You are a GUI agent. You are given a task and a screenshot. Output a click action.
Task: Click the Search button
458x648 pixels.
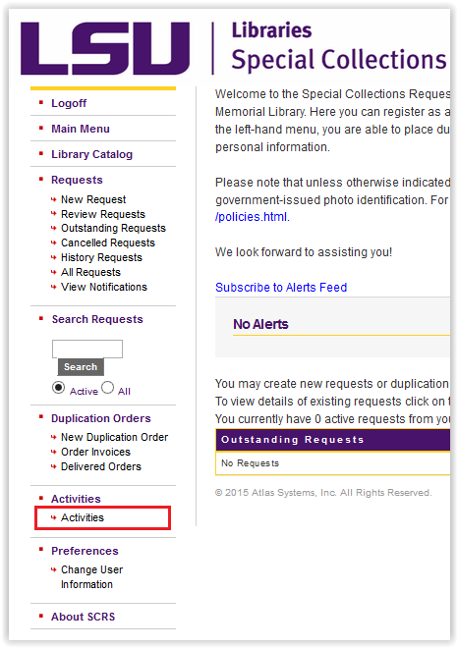point(81,367)
